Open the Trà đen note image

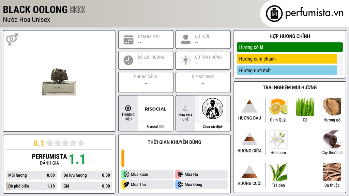[x=278, y=172]
